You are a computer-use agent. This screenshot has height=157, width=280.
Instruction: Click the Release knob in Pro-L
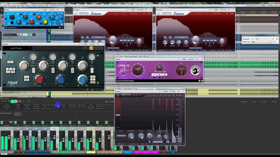pos(150,136)
